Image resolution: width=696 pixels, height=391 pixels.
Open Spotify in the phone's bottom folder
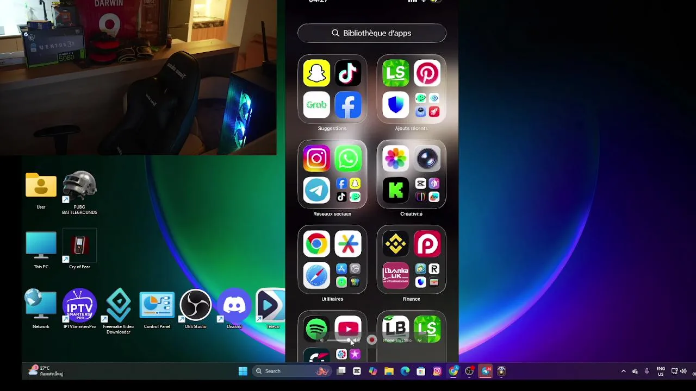tap(316, 329)
